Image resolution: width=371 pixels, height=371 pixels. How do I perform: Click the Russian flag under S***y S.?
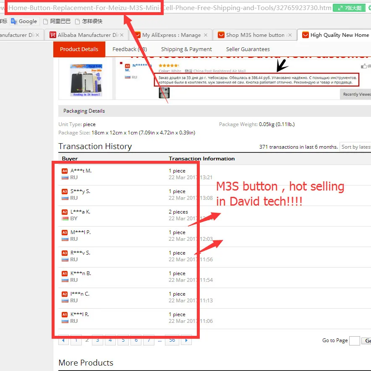point(65,198)
